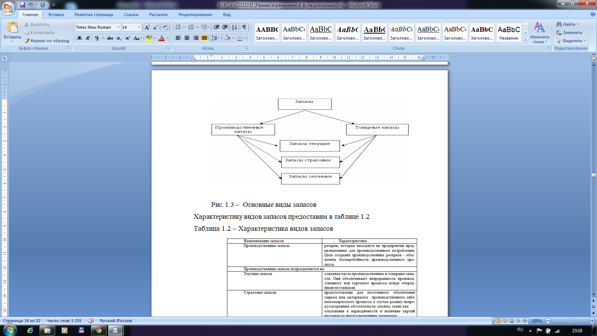Redo the last action
597x336 pixels.
click(x=43, y=5)
